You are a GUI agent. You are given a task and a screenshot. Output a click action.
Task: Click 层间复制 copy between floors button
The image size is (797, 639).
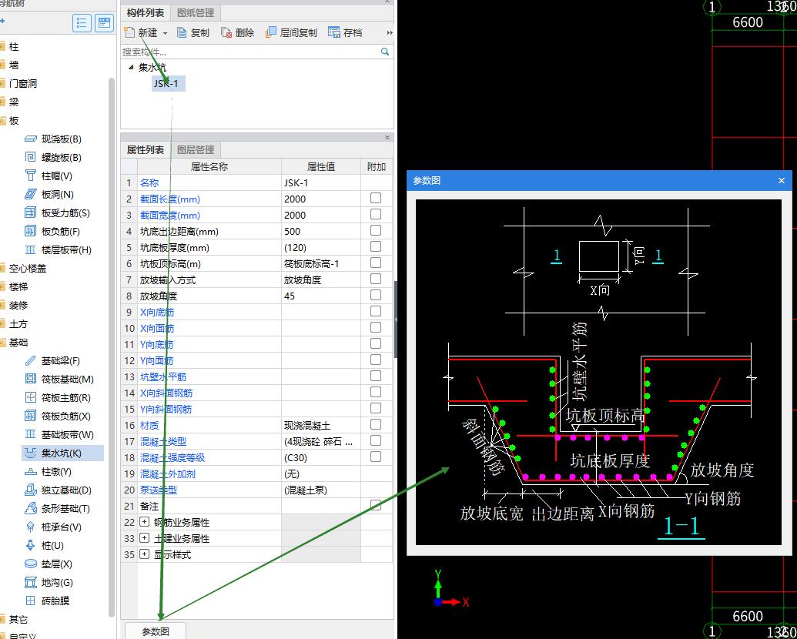[x=291, y=32]
